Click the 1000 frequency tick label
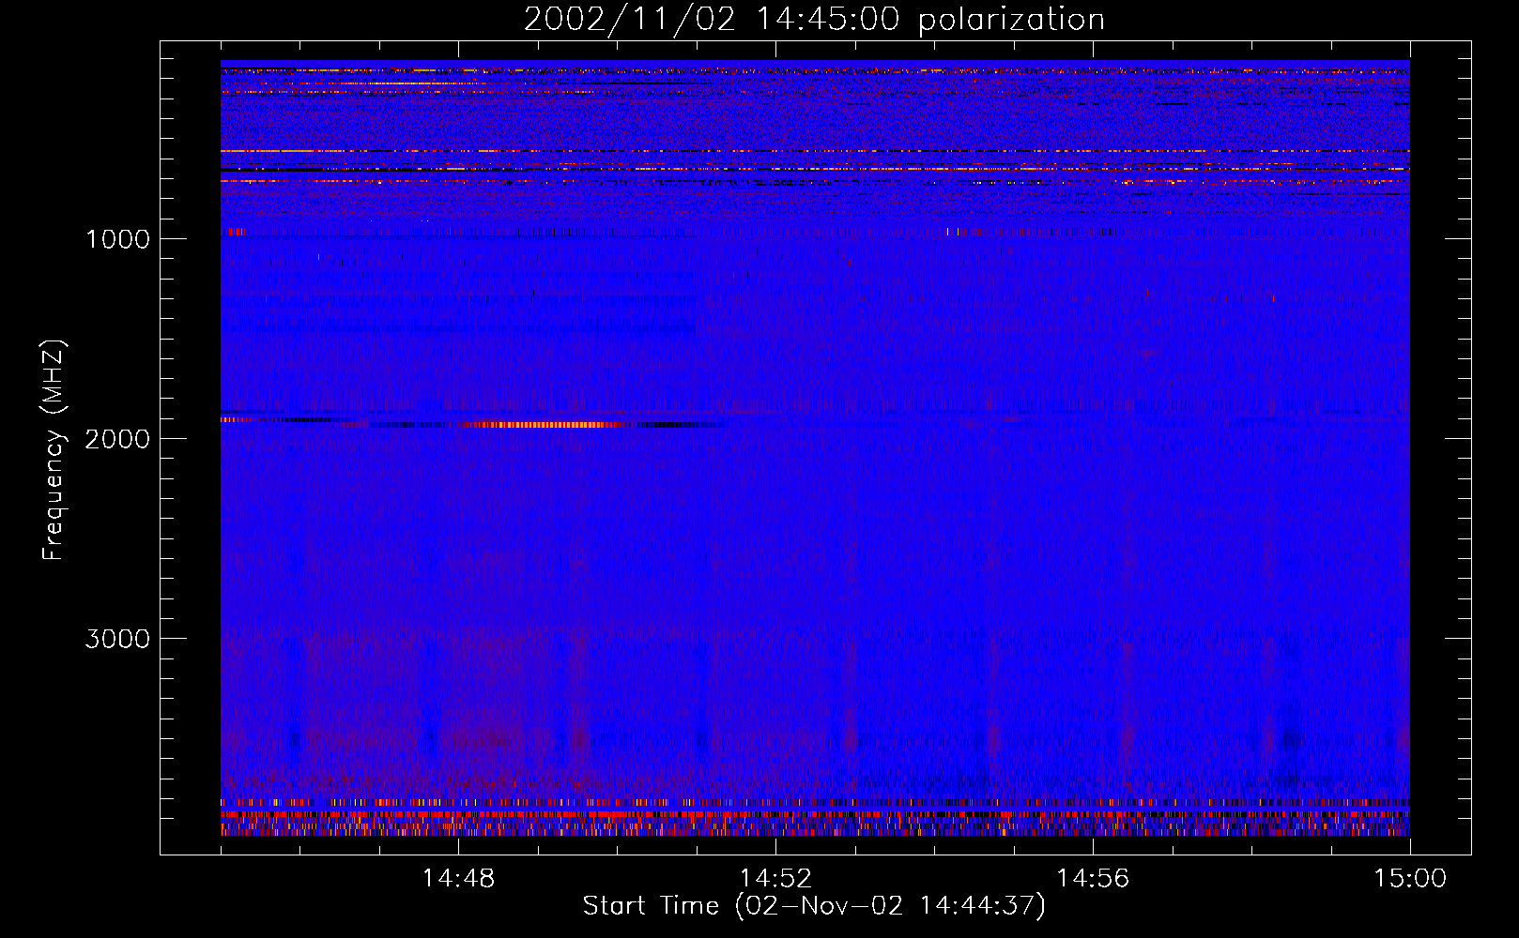This screenshot has width=1519, height=938. click(x=117, y=239)
